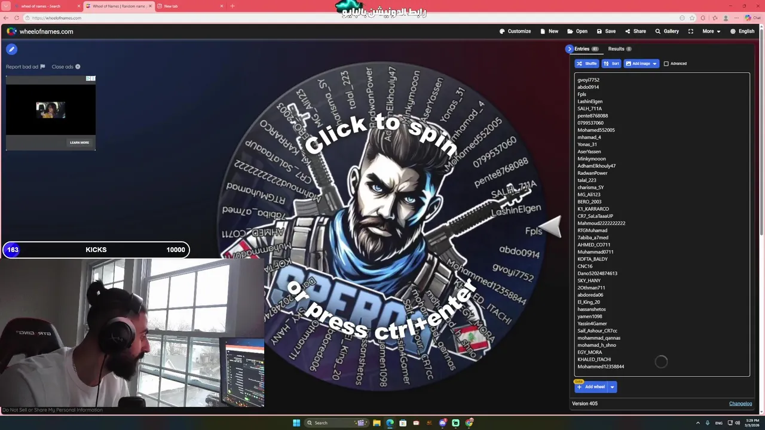Close ads with the X icon
This screenshot has width=765, height=430.
click(78, 66)
